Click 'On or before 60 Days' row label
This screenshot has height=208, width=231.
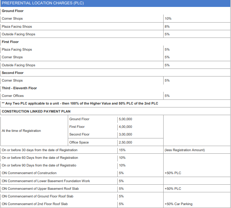[x=40, y=158]
